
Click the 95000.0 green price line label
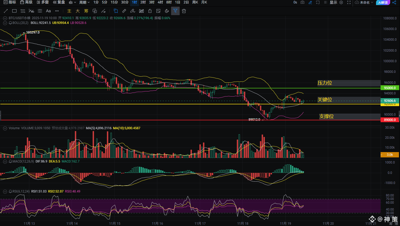pos(390,88)
